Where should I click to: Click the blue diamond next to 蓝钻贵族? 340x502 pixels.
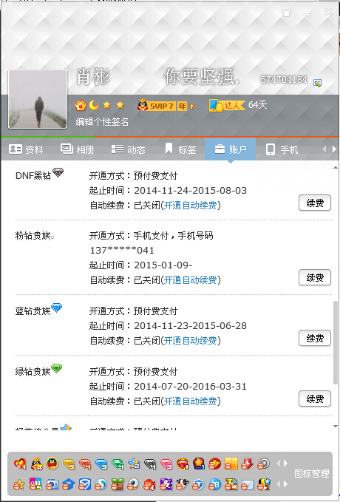coord(57,308)
